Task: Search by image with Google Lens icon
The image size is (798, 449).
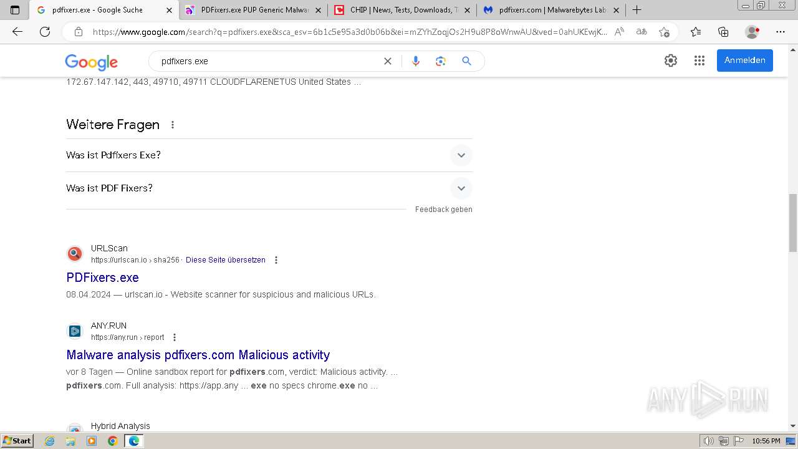Action: click(441, 61)
